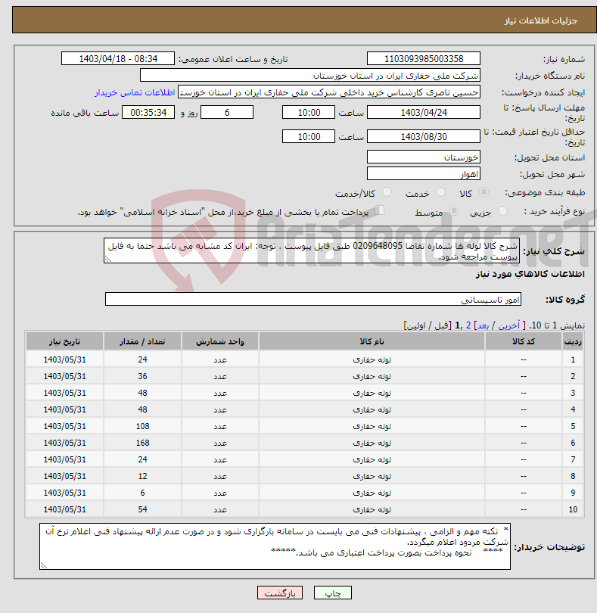Open اطلاعات تماس خریدار link
This screenshot has height=613, width=597.
tap(135, 92)
